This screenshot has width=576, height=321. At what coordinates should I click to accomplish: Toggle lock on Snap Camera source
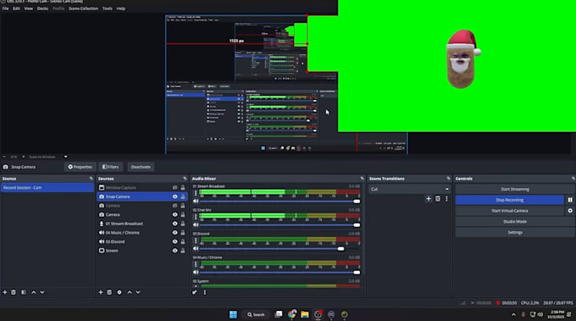[x=183, y=196]
